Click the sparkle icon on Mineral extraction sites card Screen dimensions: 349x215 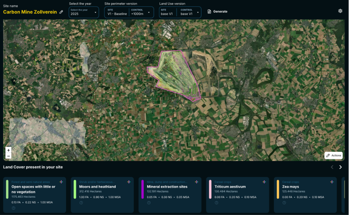click(x=196, y=182)
